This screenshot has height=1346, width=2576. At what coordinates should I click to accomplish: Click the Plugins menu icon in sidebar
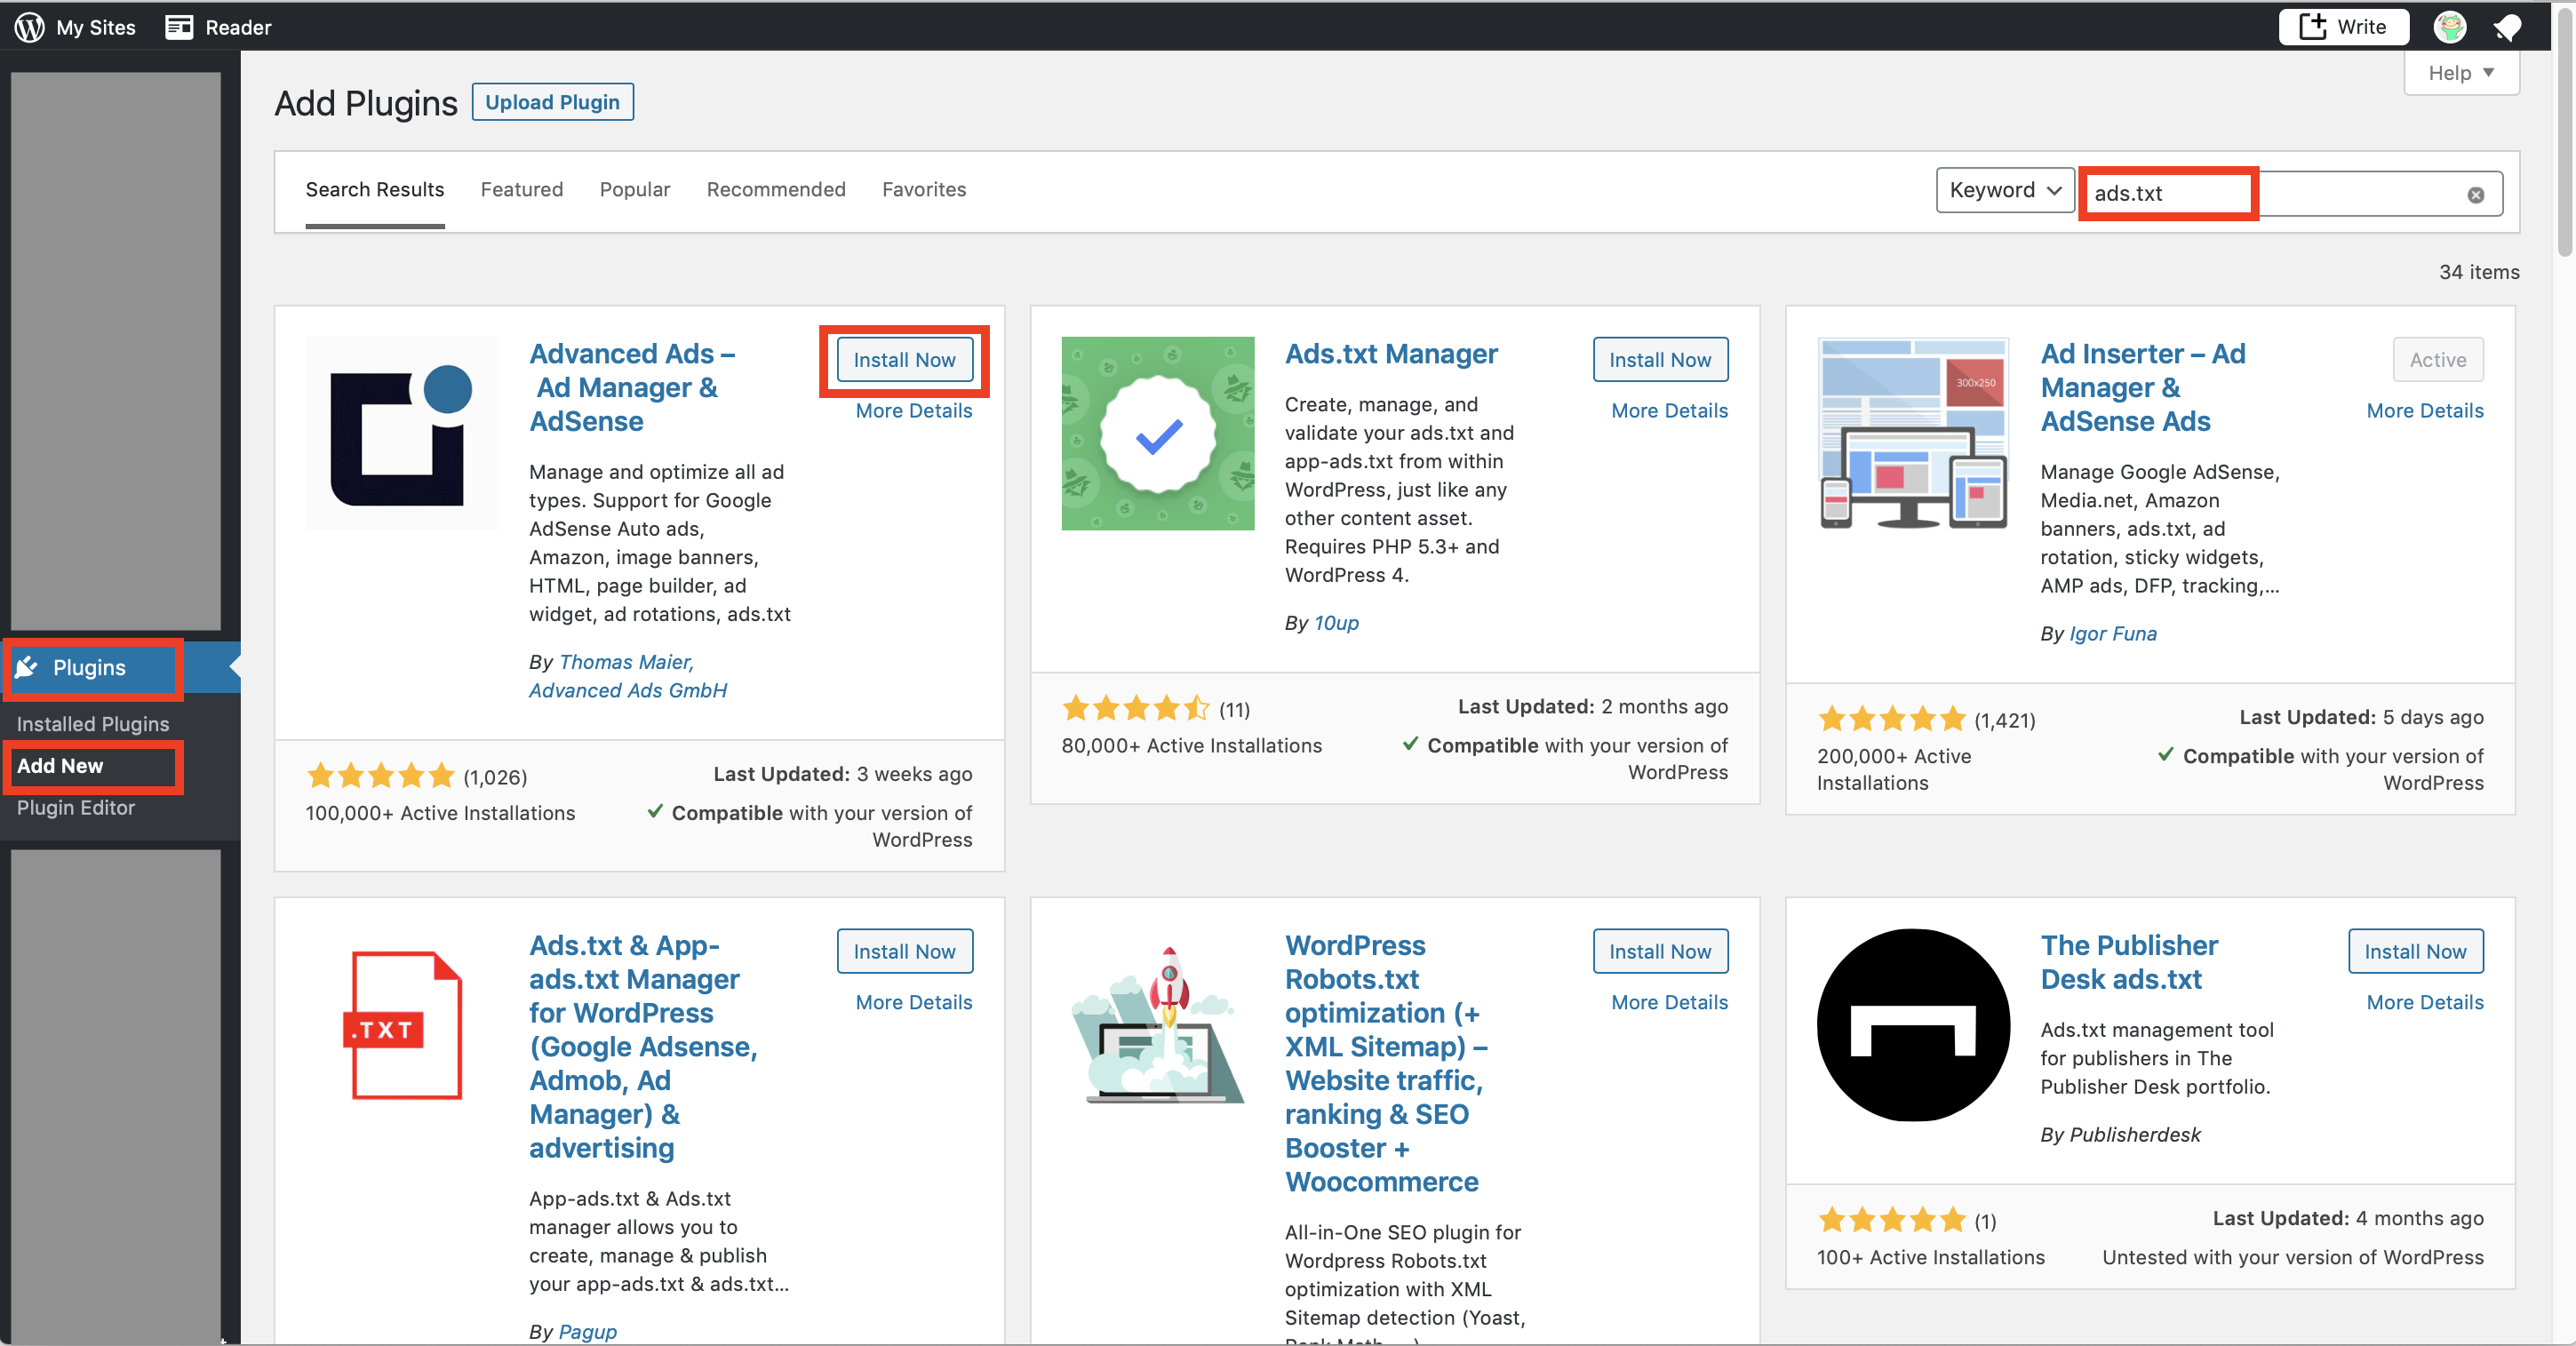(27, 667)
